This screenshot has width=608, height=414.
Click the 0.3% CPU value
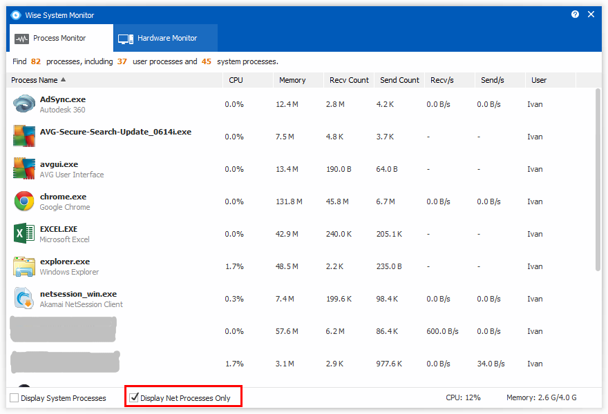(x=234, y=299)
